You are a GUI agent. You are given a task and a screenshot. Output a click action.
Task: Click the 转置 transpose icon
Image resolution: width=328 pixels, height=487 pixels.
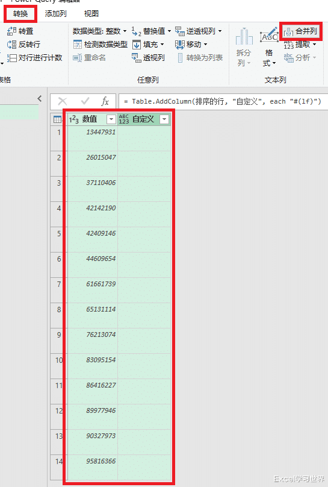(x=12, y=31)
